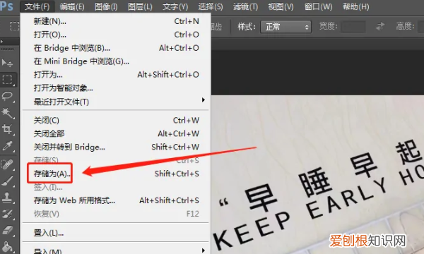Choose 关闭(C) menu entry

tap(116, 121)
